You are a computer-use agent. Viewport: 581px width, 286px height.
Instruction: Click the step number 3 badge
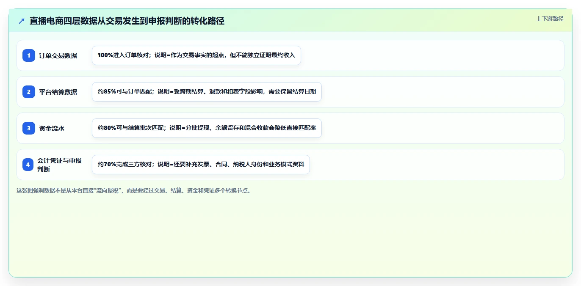tap(29, 128)
